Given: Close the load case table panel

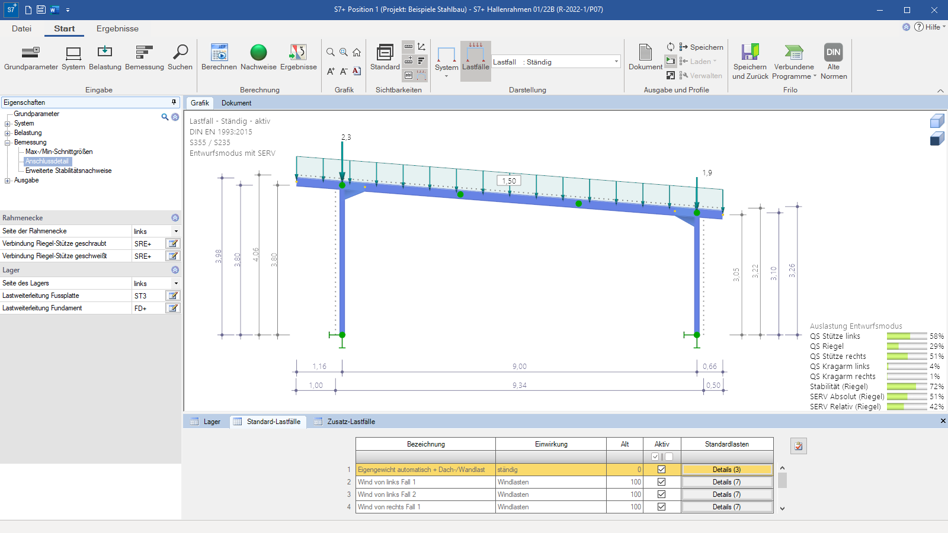Looking at the screenshot, I should pos(943,421).
